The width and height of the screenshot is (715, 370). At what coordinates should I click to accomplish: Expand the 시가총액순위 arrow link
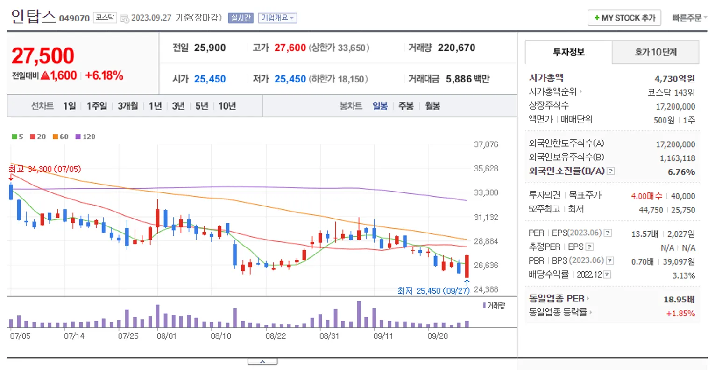click(580, 91)
